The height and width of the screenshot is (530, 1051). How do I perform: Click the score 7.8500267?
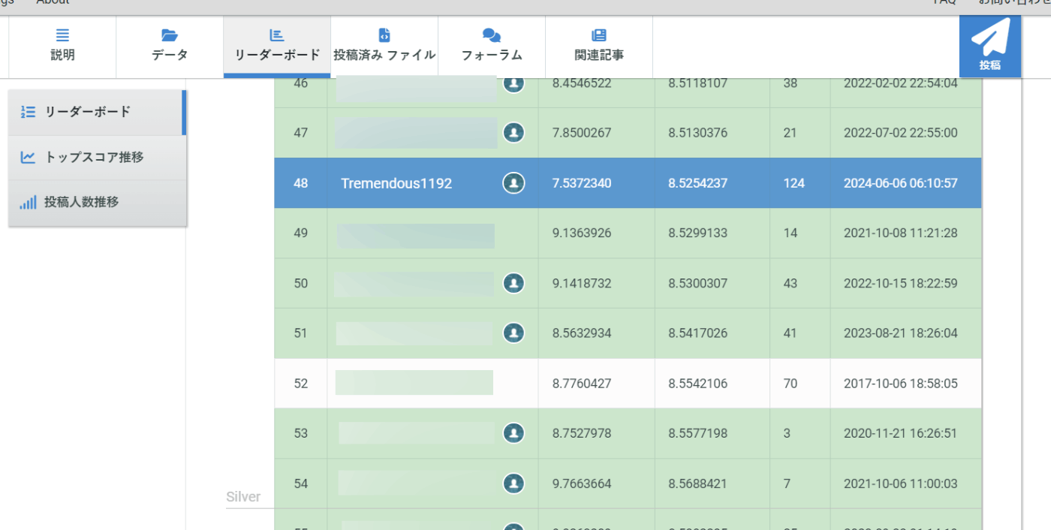click(x=582, y=133)
